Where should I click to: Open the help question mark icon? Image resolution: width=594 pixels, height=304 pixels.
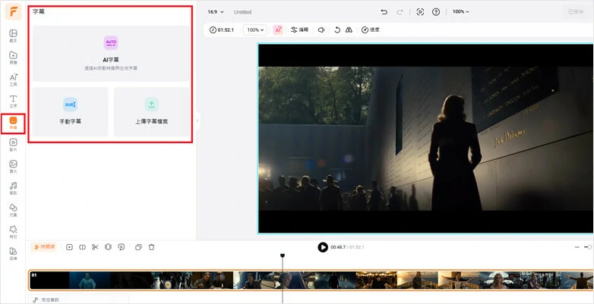[436, 12]
